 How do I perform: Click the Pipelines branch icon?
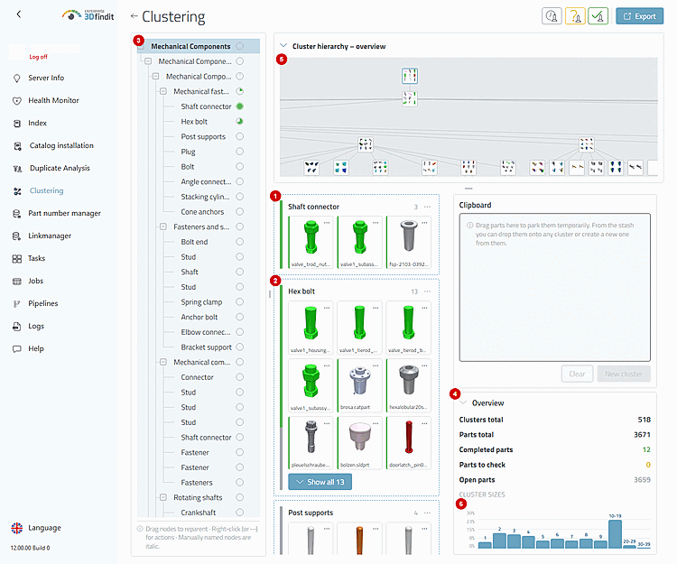point(17,304)
